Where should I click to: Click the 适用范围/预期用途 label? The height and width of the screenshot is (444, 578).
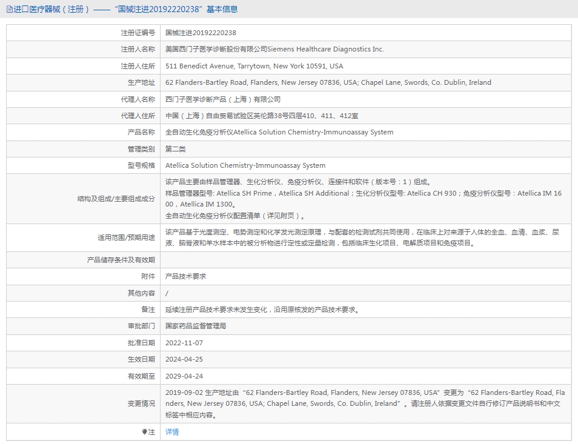click(126, 237)
